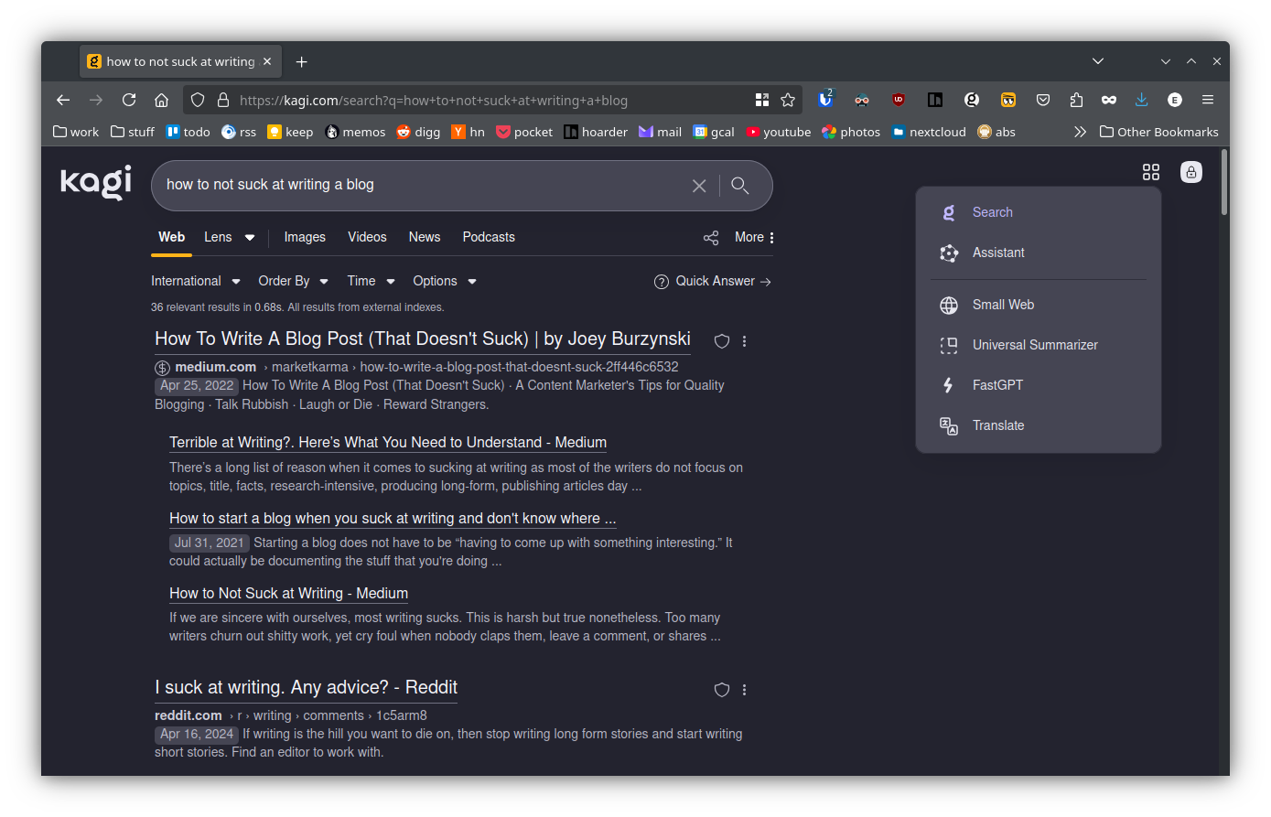Switch to the Images tab

(305, 237)
